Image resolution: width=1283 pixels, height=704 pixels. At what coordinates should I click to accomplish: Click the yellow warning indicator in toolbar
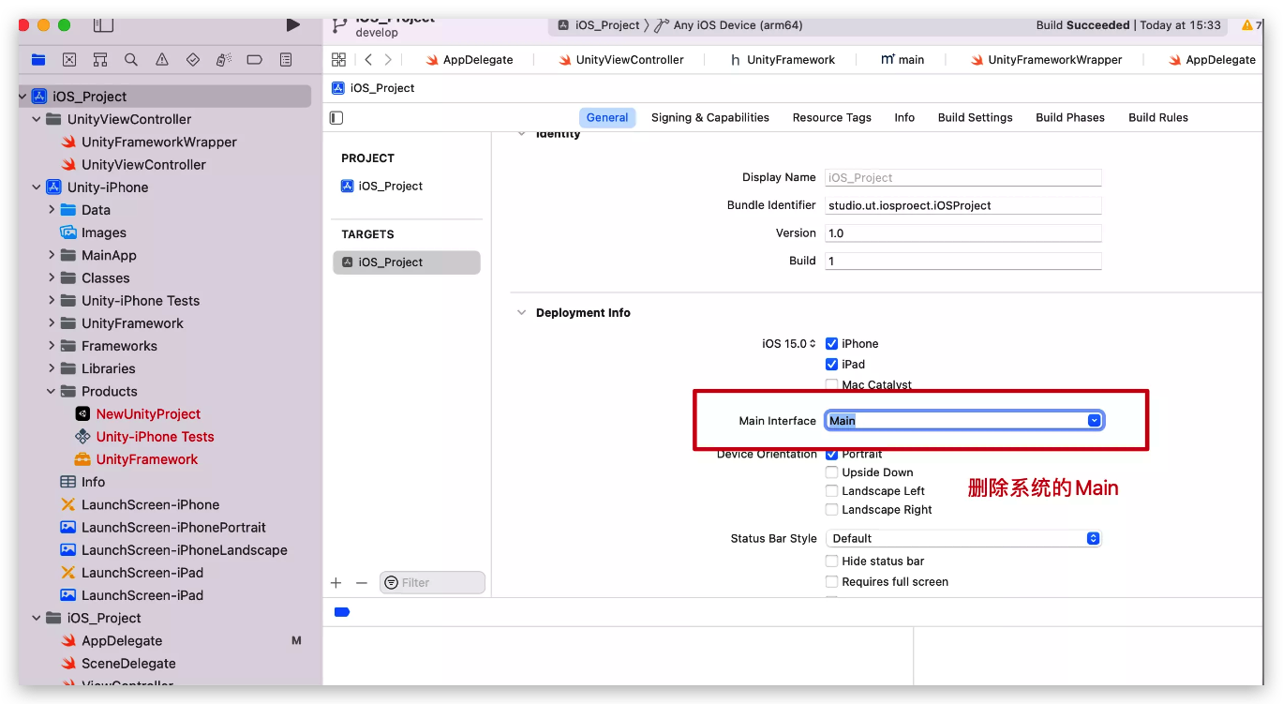1246,25
